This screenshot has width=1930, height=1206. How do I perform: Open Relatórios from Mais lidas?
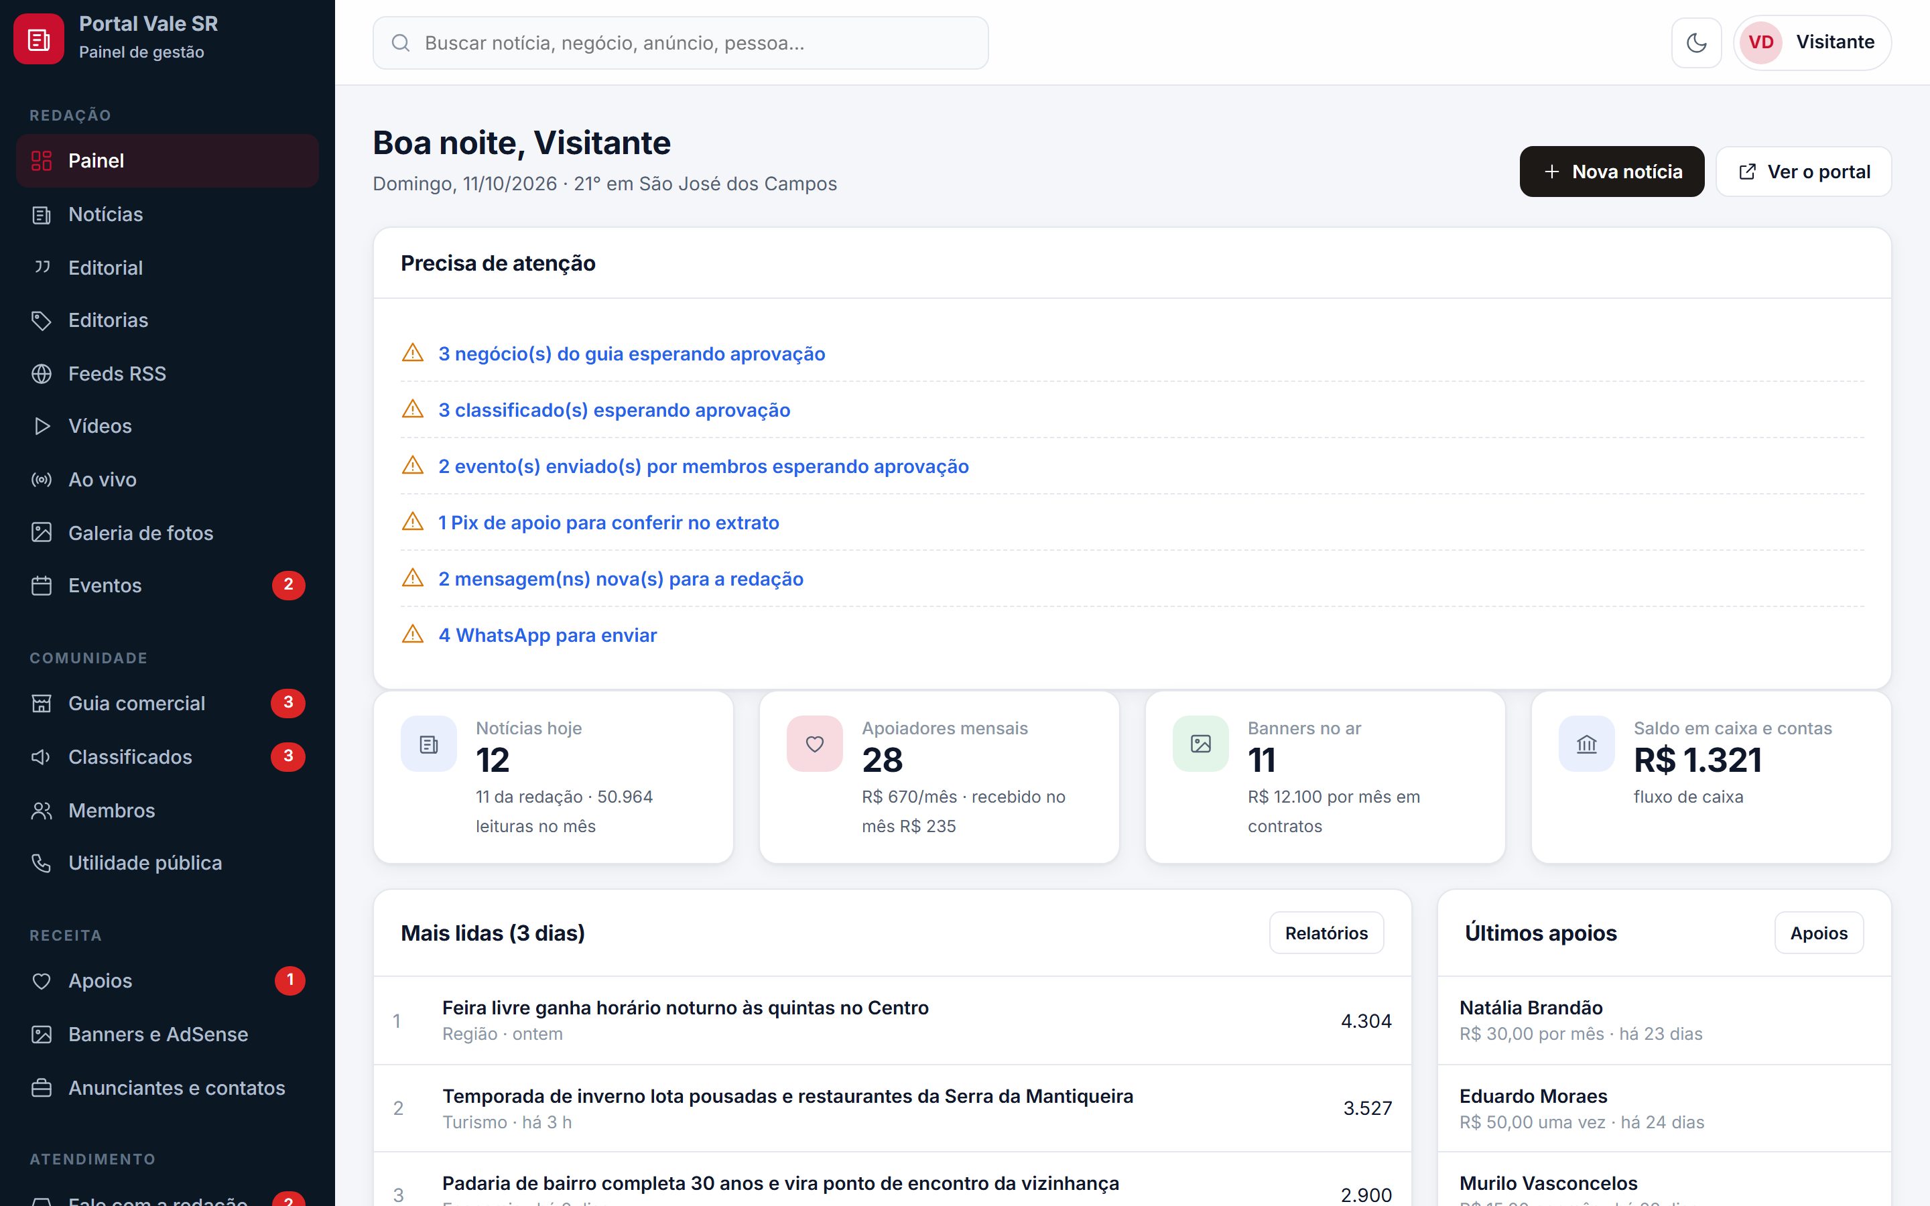(1326, 933)
